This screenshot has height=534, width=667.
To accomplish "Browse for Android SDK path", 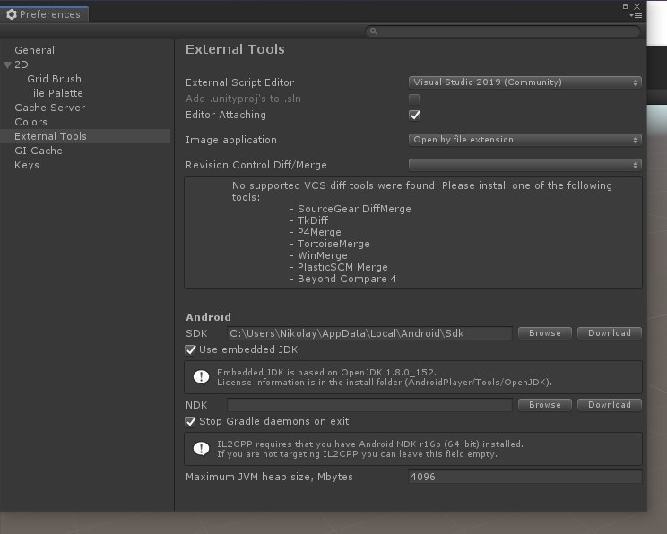I will point(545,333).
